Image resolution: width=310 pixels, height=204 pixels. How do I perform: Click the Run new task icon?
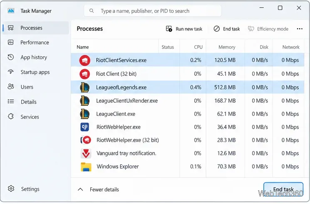pyautogui.click(x=169, y=29)
